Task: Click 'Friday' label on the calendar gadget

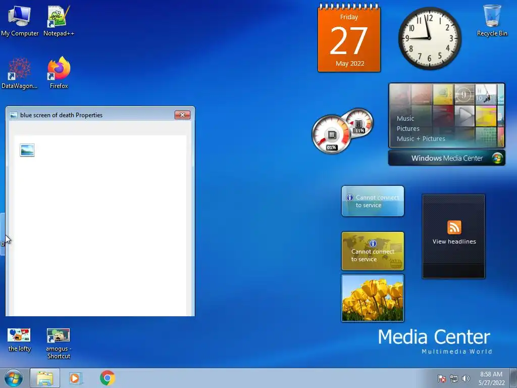Action: pos(349,17)
